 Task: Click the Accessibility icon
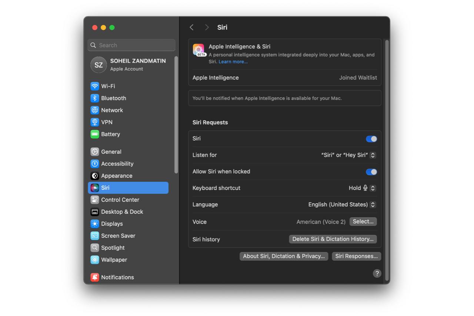[95, 164]
